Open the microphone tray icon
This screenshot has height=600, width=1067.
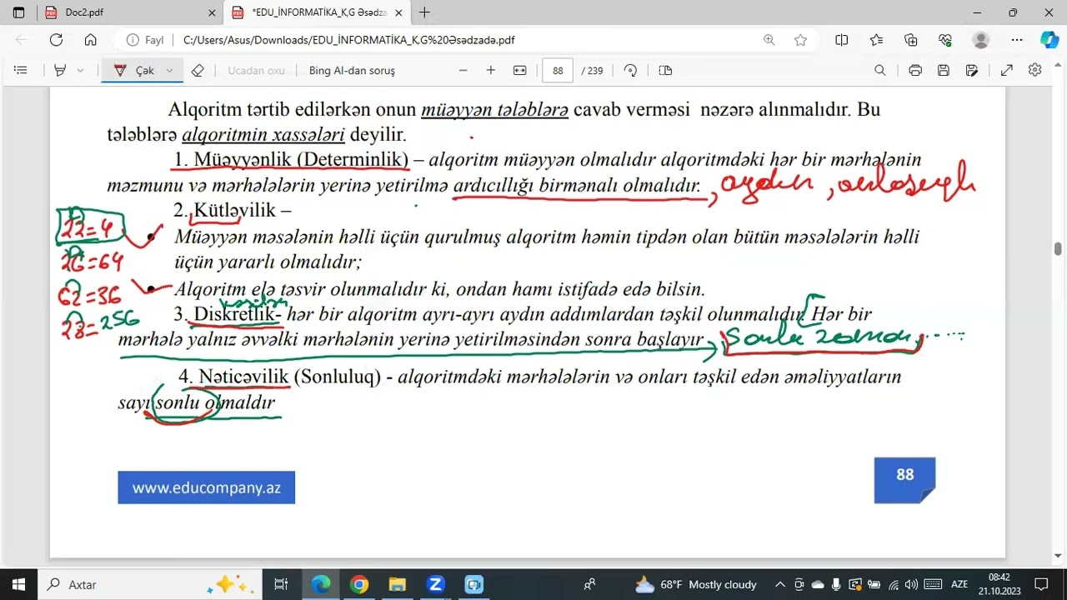point(836,585)
